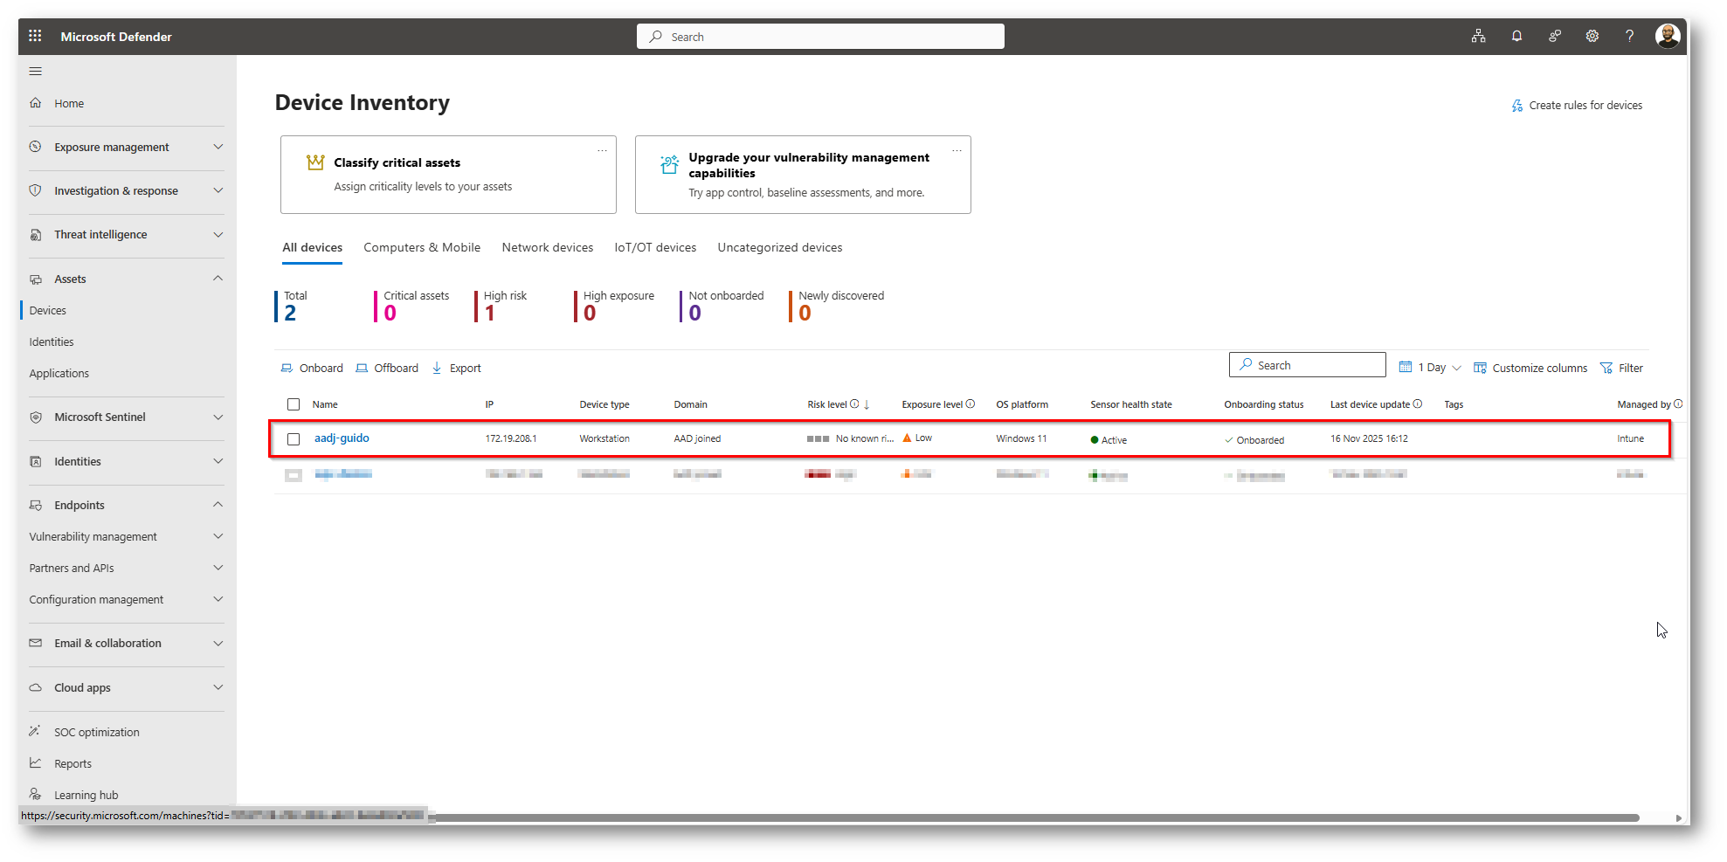Click the Last device update info icon
The image size is (1727, 862).
coord(1418,404)
